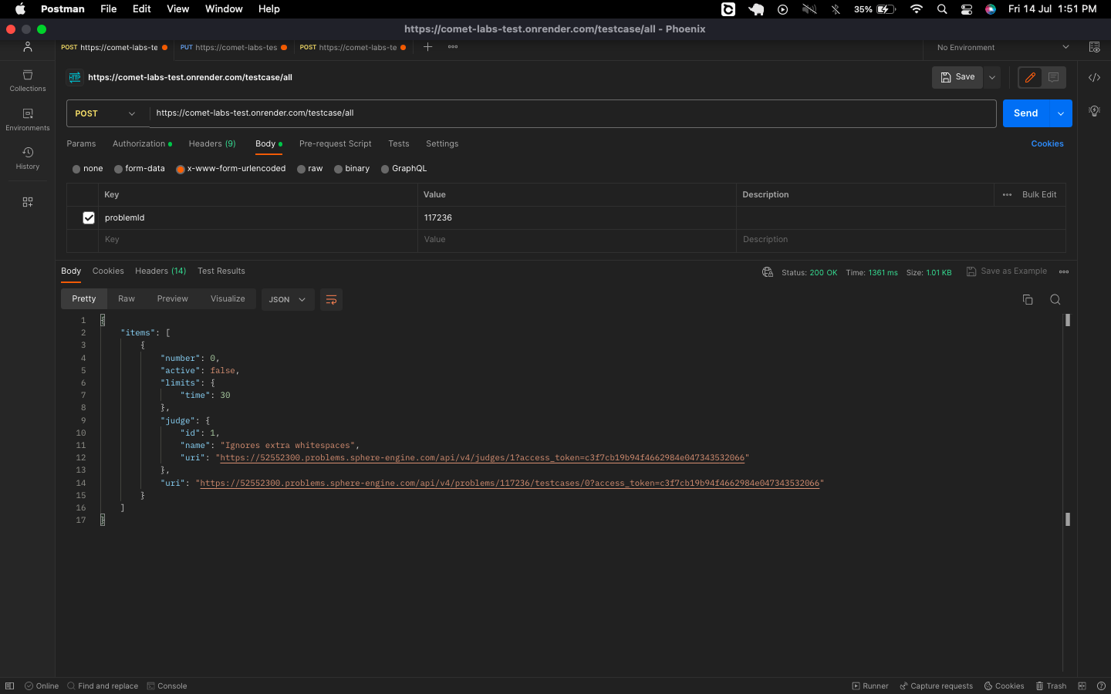Open the two-pane layout icon in status bar
This screenshot has width=1111, height=694.
[x=1082, y=686]
